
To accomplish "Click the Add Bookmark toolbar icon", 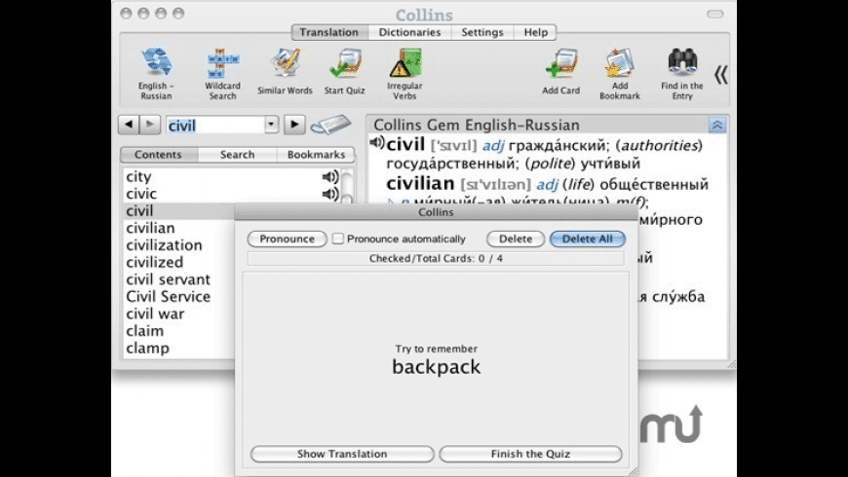I will tap(620, 73).
